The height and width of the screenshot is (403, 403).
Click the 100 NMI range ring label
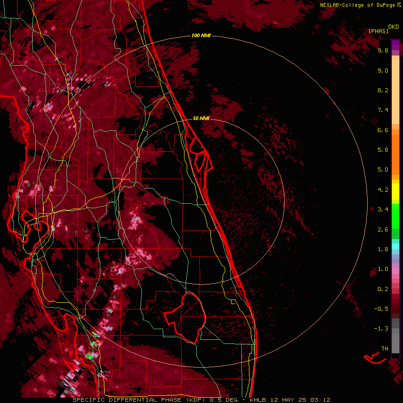pyautogui.click(x=201, y=35)
